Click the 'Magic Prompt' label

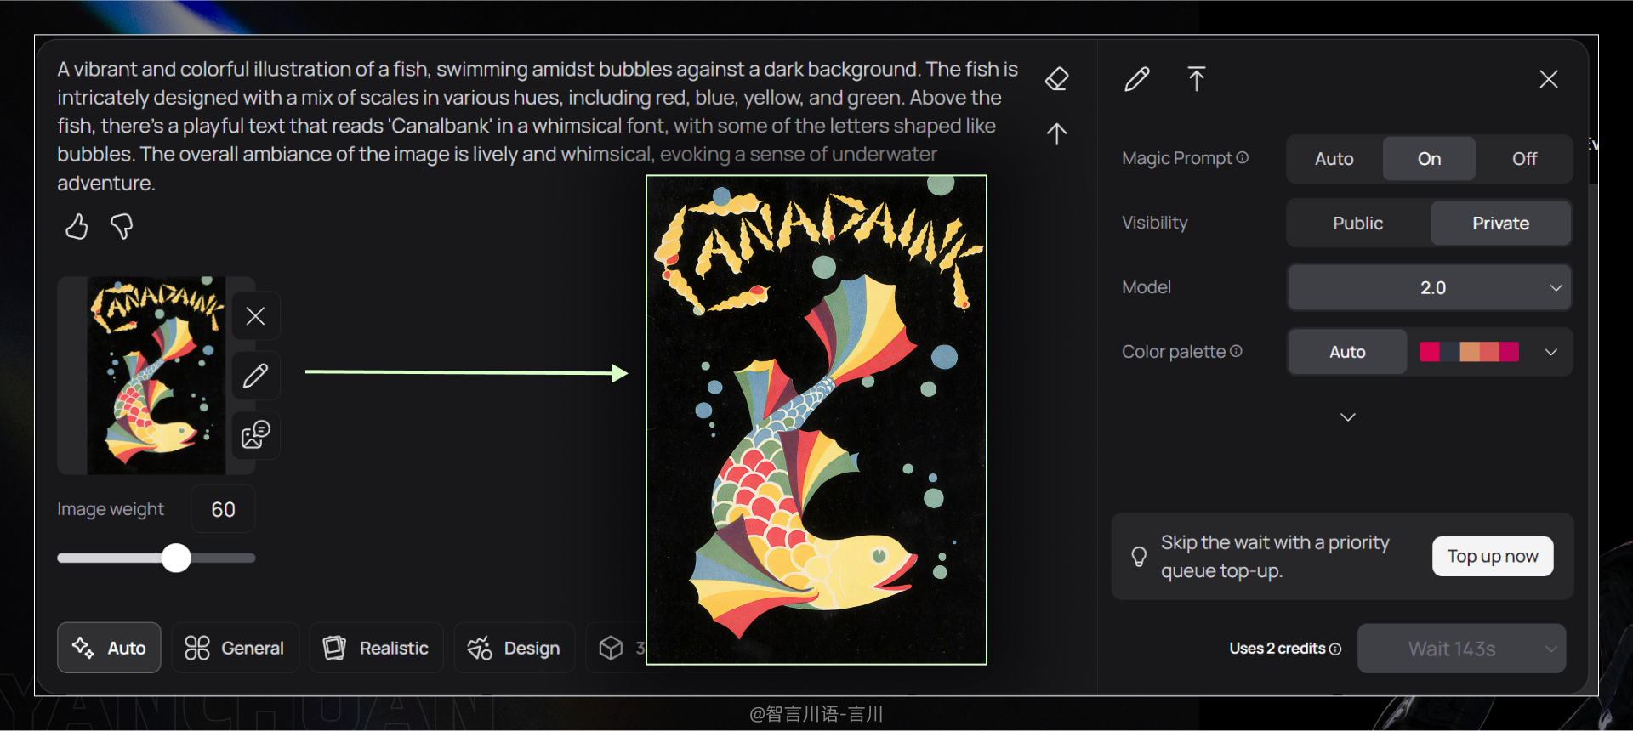(x=1176, y=158)
